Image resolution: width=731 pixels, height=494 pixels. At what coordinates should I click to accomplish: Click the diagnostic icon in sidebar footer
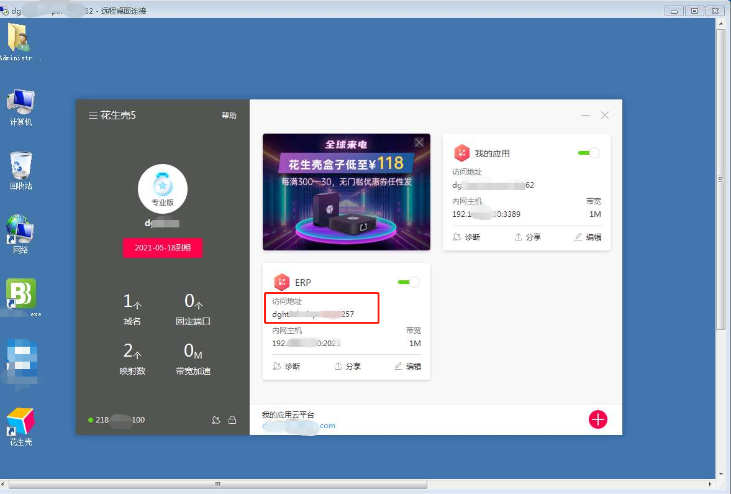[216, 420]
